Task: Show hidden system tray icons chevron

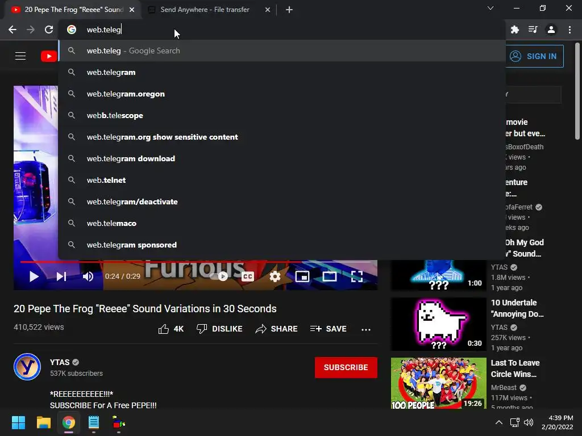Action: point(499,422)
